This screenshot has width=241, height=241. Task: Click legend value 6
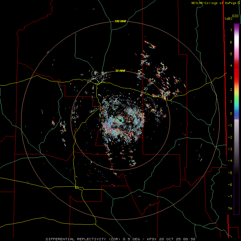pos(231,42)
